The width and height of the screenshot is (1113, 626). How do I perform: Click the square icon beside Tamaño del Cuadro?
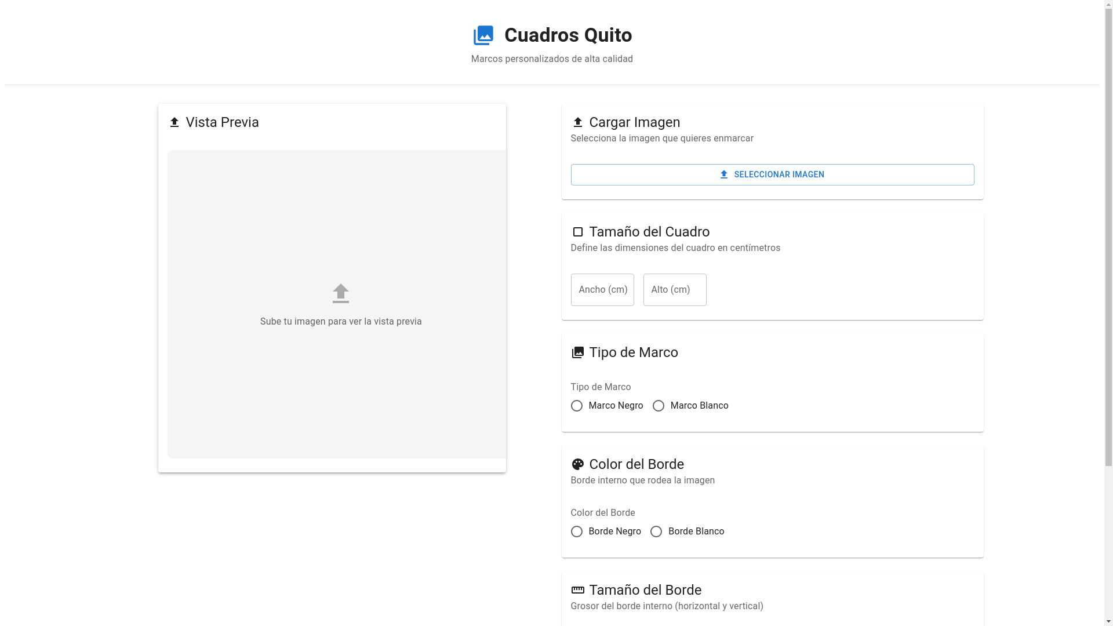point(577,232)
